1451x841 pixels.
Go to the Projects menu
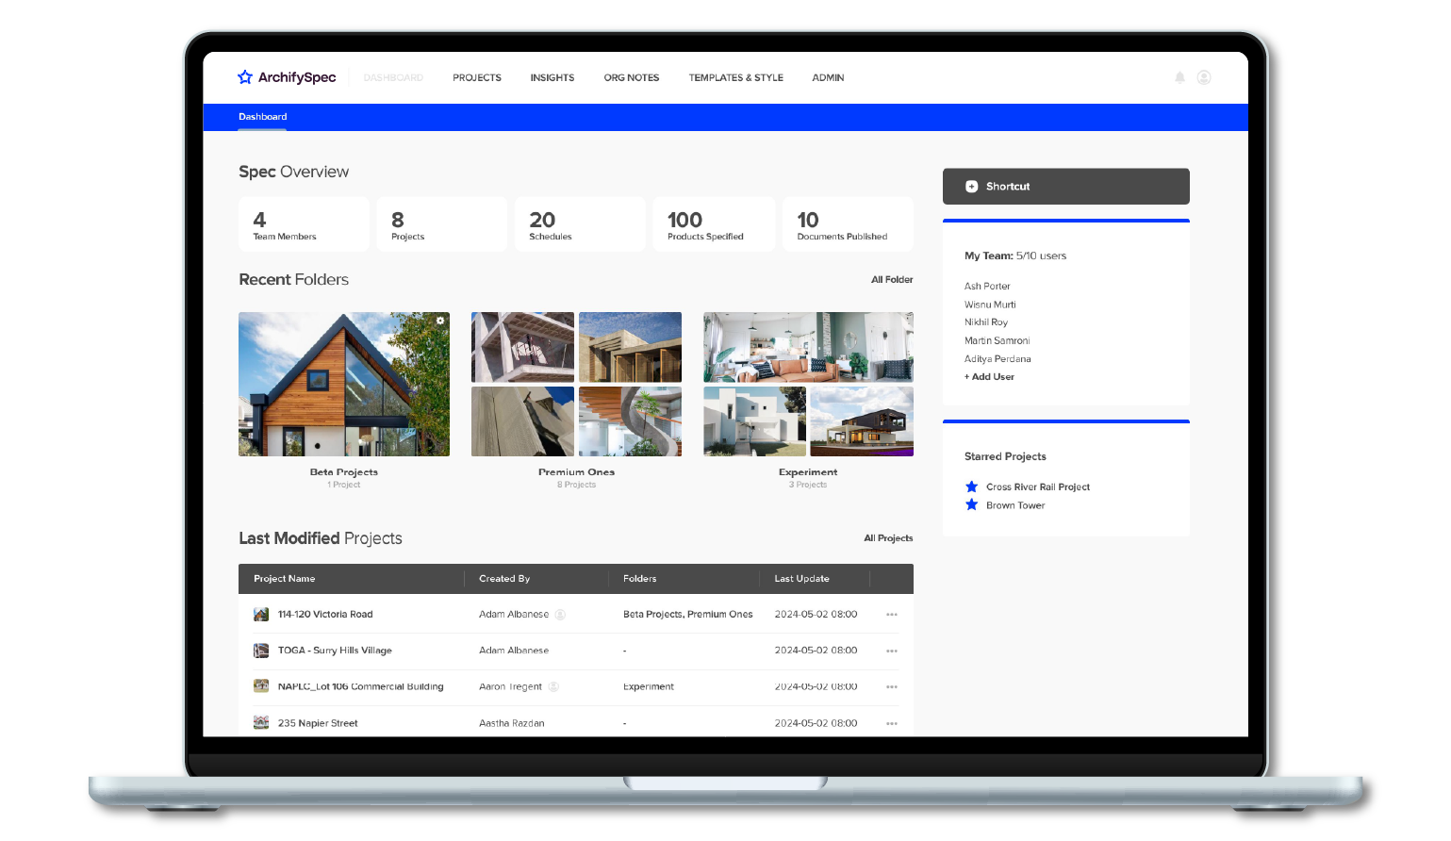click(x=476, y=78)
